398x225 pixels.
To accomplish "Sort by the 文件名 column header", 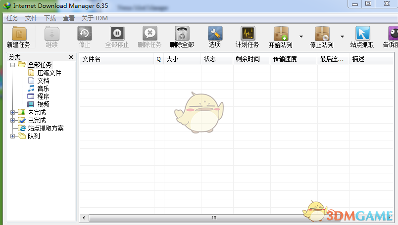I will coord(117,59).
